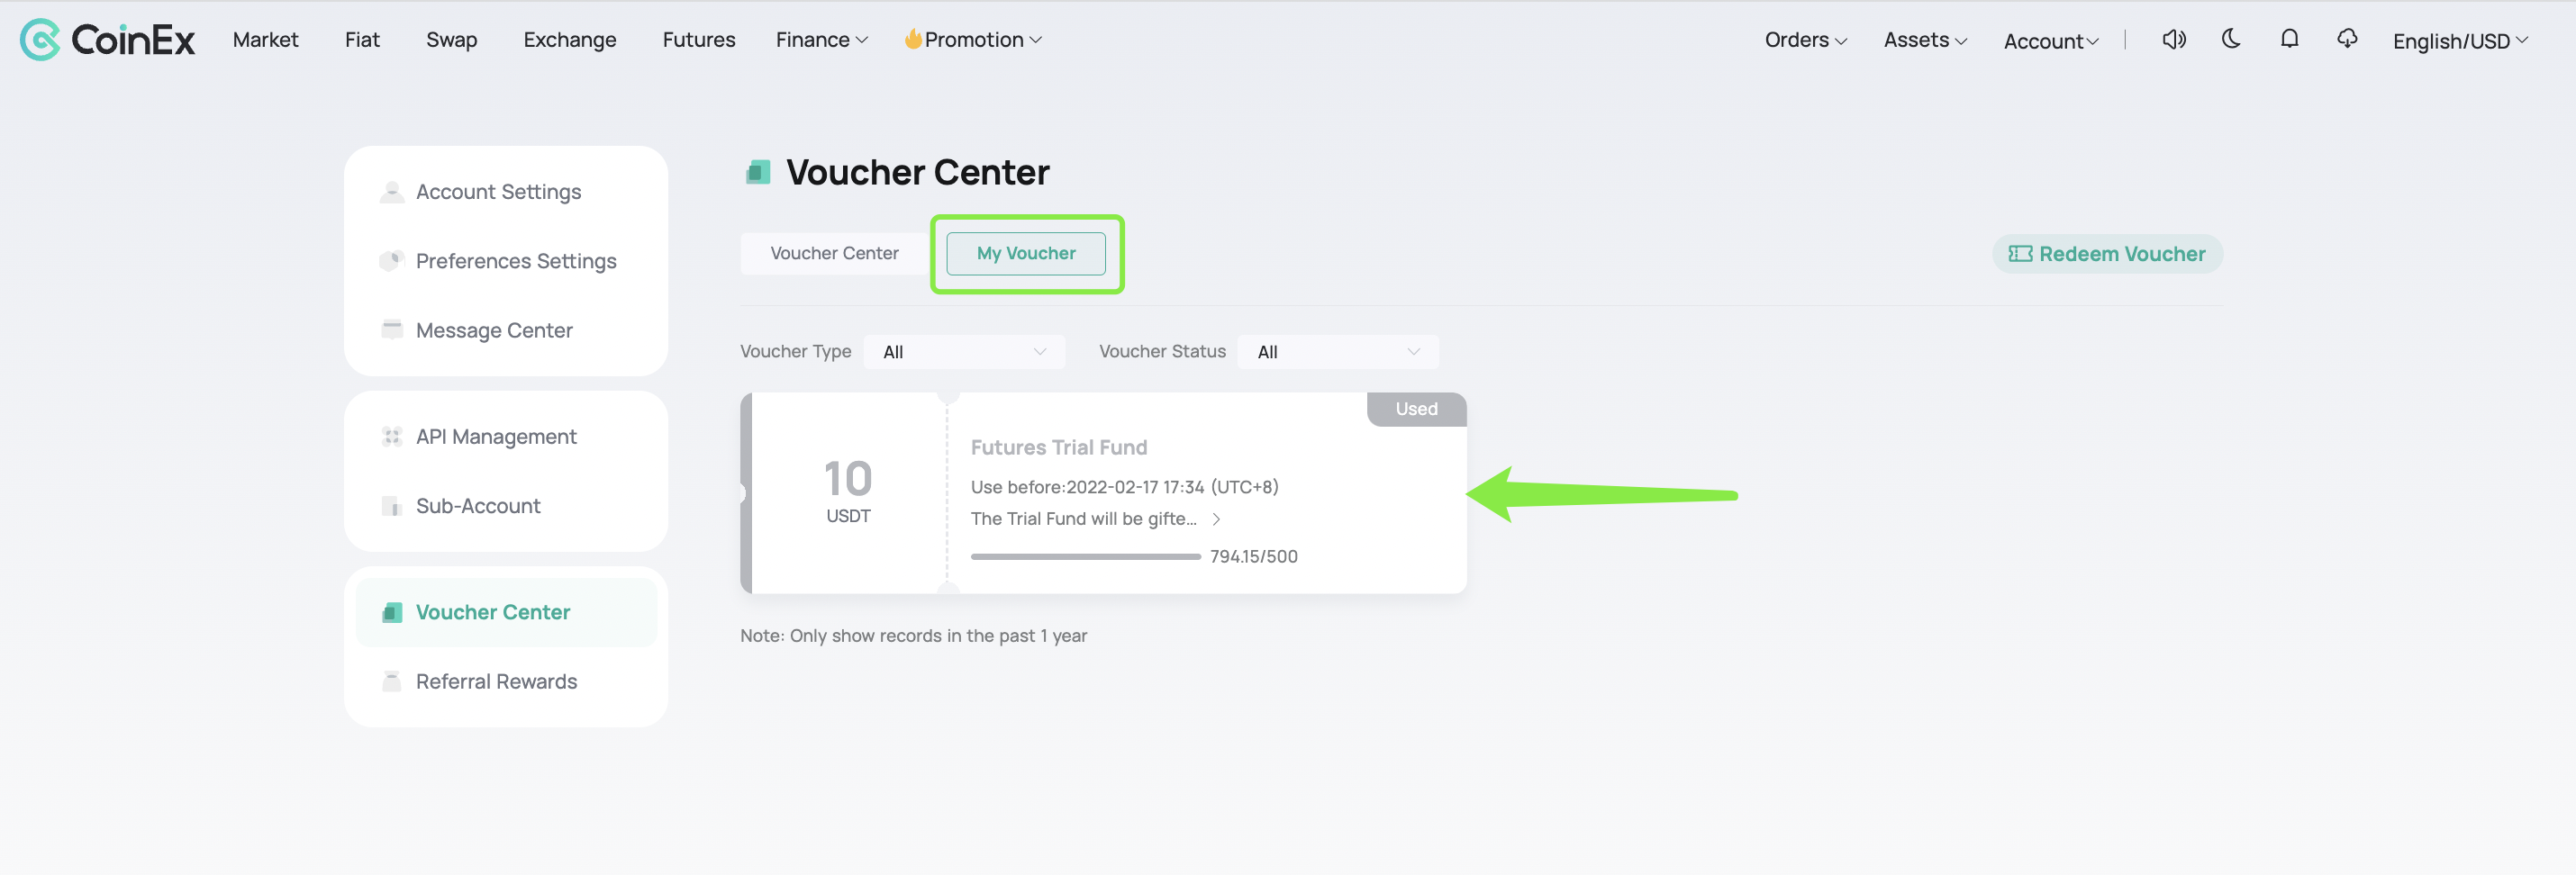Viewport: 2576px width, 875px height.
Task: Open the Fiat page
Action: click(x=362, y=40)
